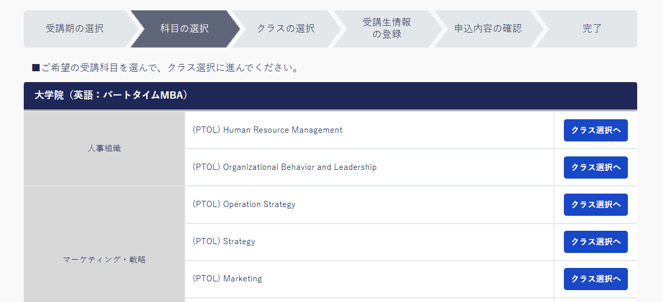
Task: Open the 申込内容の確認 step
Action: pos(488,29)
